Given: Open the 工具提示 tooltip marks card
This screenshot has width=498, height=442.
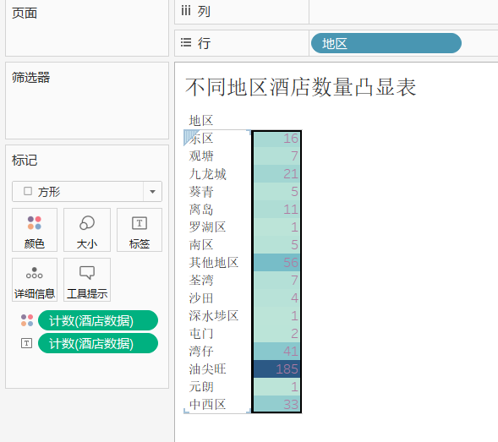Looking at the screenshot, I should [87, 280].
